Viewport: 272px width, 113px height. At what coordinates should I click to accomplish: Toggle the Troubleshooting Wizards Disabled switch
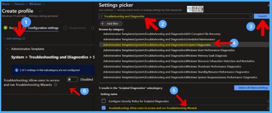72,80
